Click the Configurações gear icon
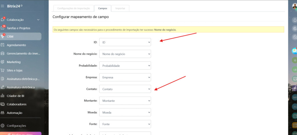 (x=3, y=126)
